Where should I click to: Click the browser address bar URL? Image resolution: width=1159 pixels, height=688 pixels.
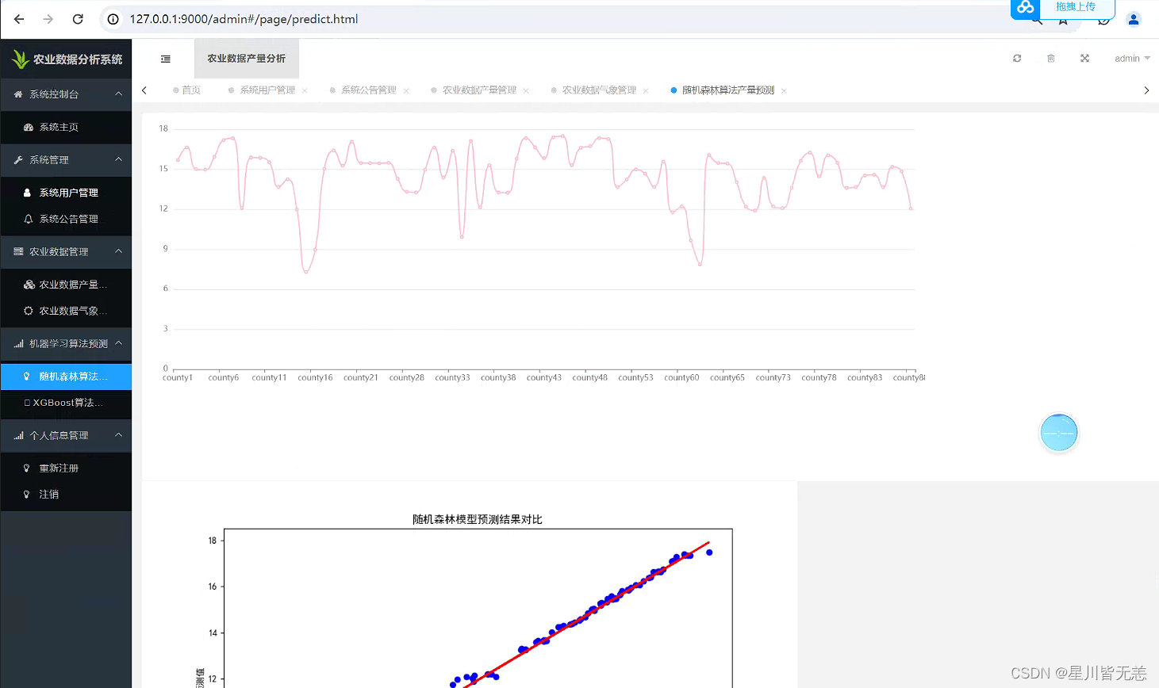tap(244, 19)
